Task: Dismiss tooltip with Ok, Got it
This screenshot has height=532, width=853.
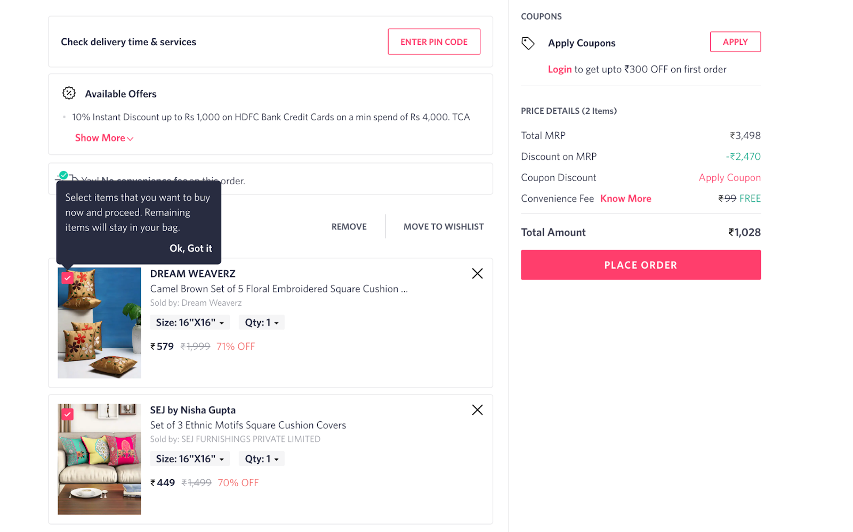Action: (190, 248)
